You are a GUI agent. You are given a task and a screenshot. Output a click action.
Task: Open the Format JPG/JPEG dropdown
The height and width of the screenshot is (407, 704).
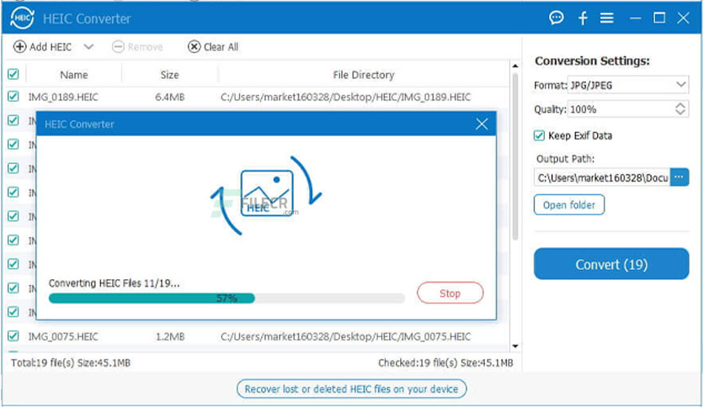pyautogui.click(x=628, y=85)
